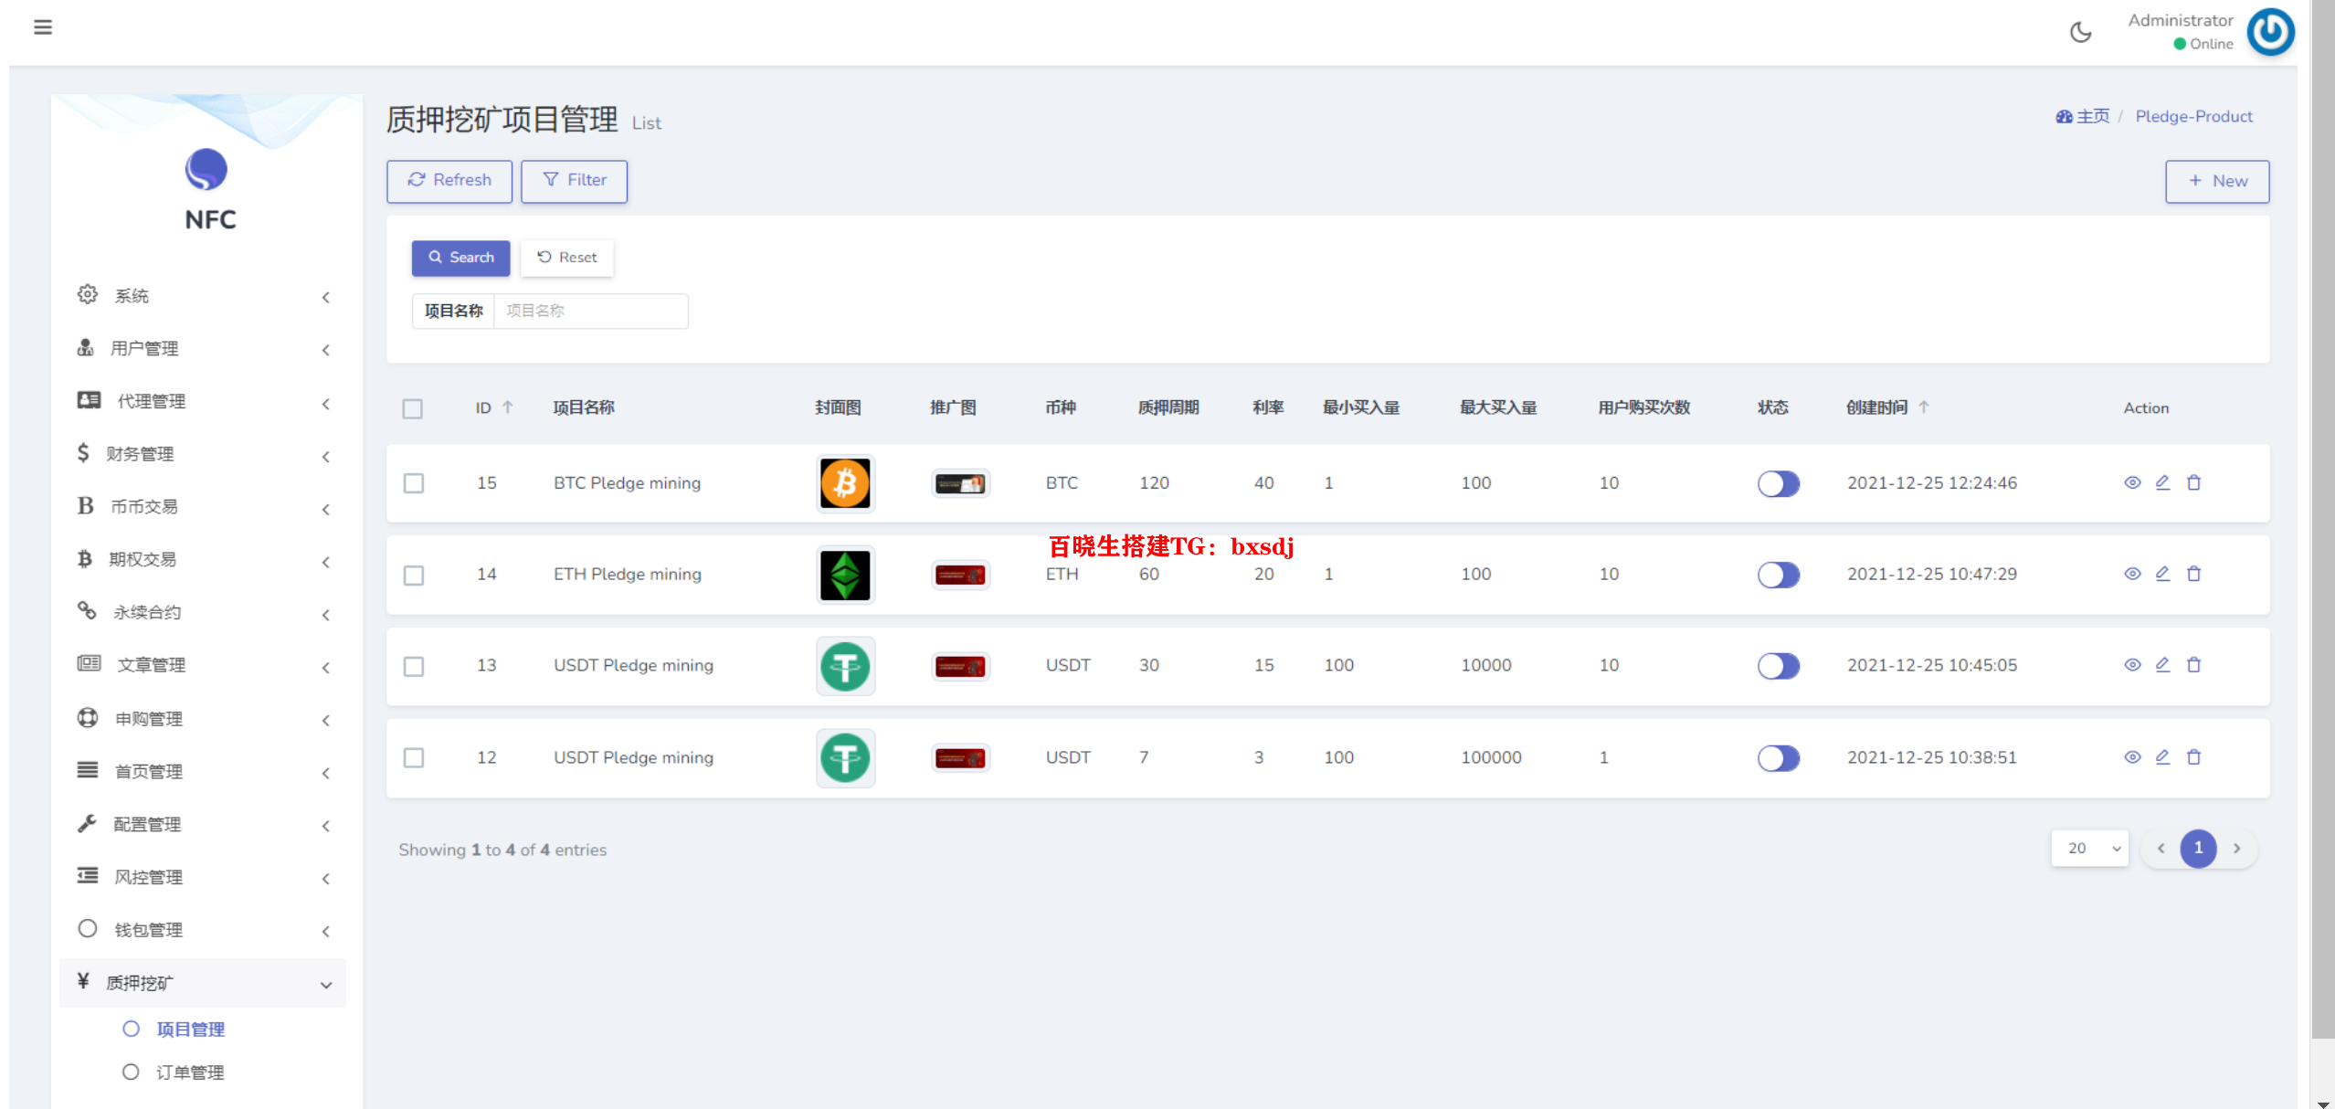
Task: Delete the ETH Pledge mining row
Action: (x=2193, y=574)
